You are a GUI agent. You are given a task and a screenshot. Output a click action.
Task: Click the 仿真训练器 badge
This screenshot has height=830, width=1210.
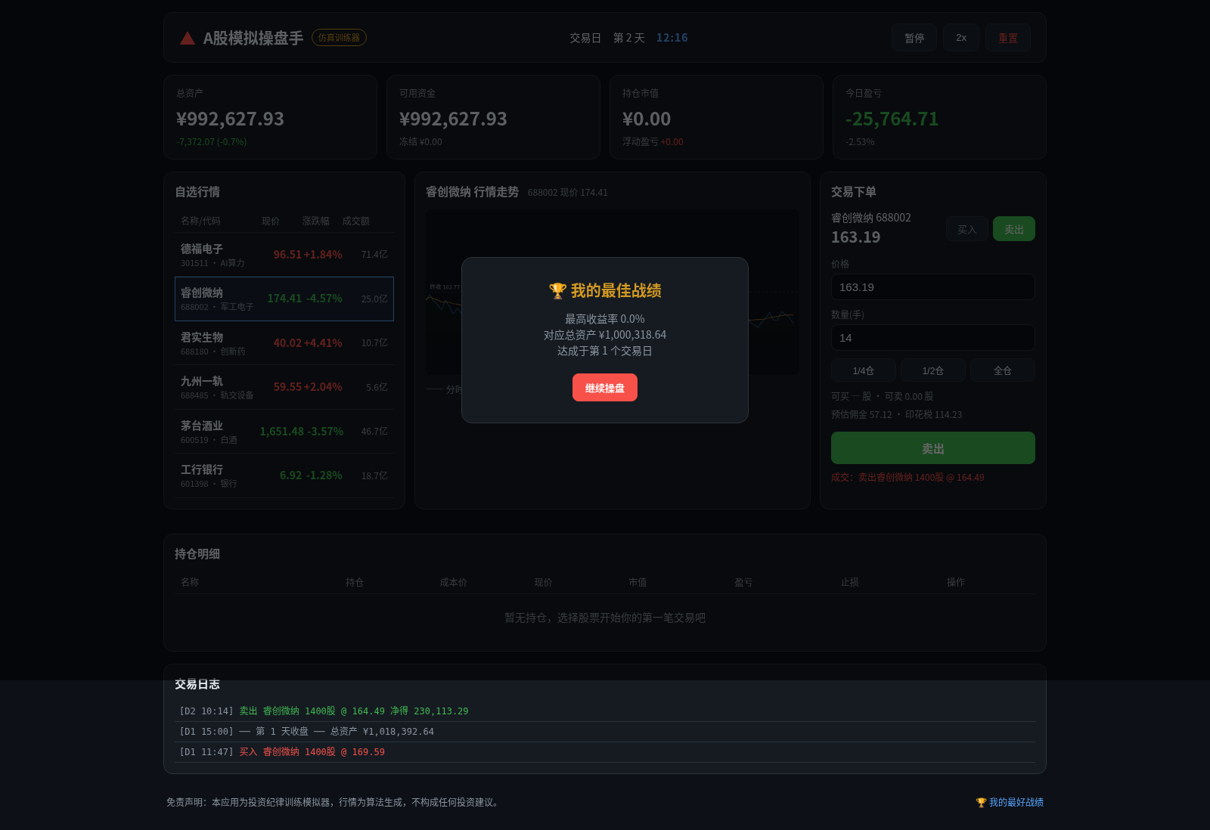pyautogui.click(x=339, y=38)
